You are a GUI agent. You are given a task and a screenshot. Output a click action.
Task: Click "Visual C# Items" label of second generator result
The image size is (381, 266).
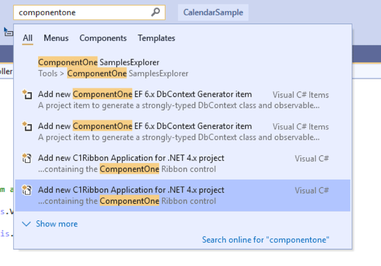pos(301,127)
